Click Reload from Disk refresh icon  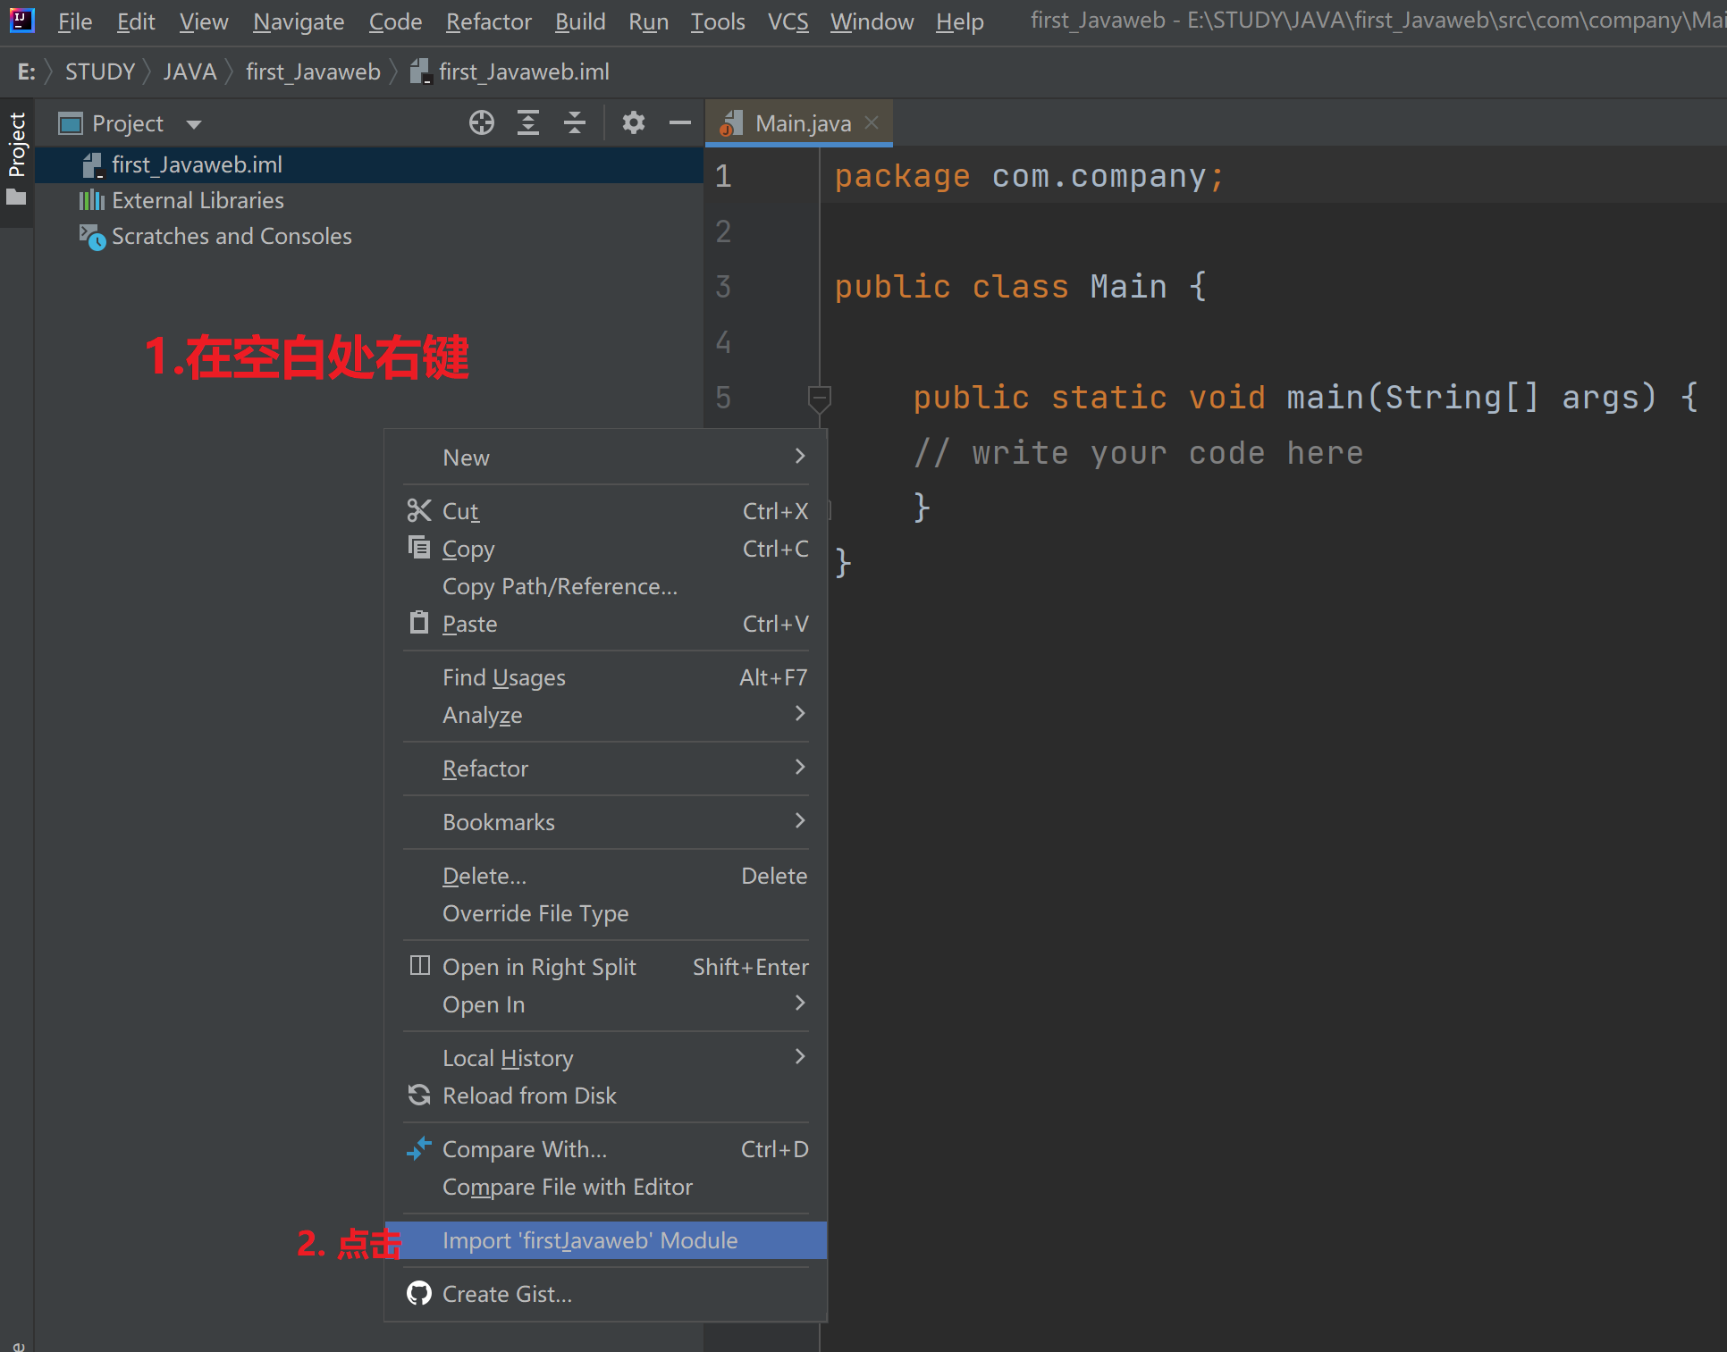418,1096
